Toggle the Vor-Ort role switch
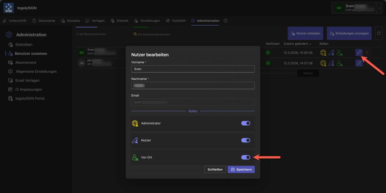Image resolution: width=386 pixels, height=193 pixels. click(245, 158)
